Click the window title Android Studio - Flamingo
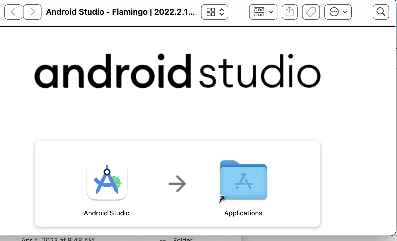Screen dimensions: 397x241 (x=120, y=12)
